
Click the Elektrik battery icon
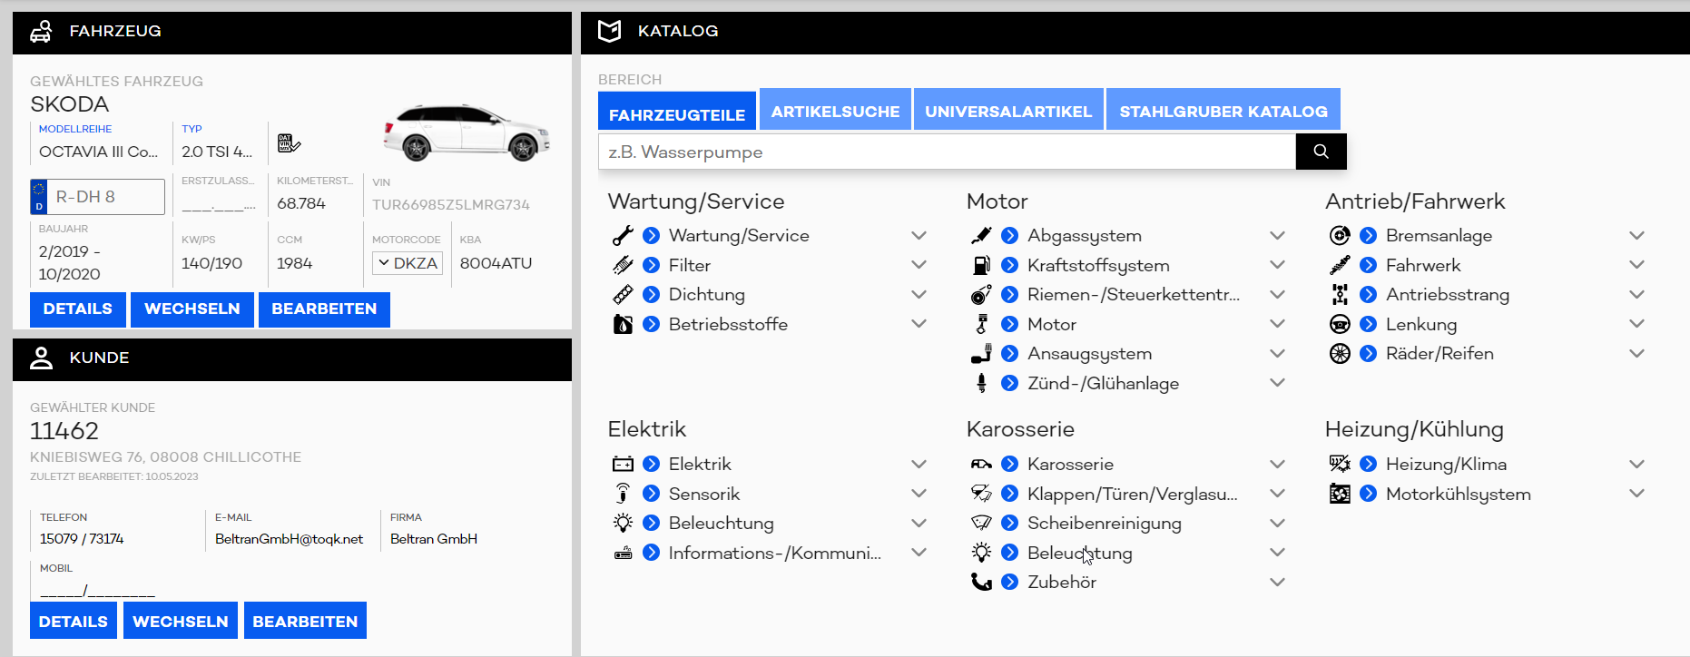(x=623, y=465)
